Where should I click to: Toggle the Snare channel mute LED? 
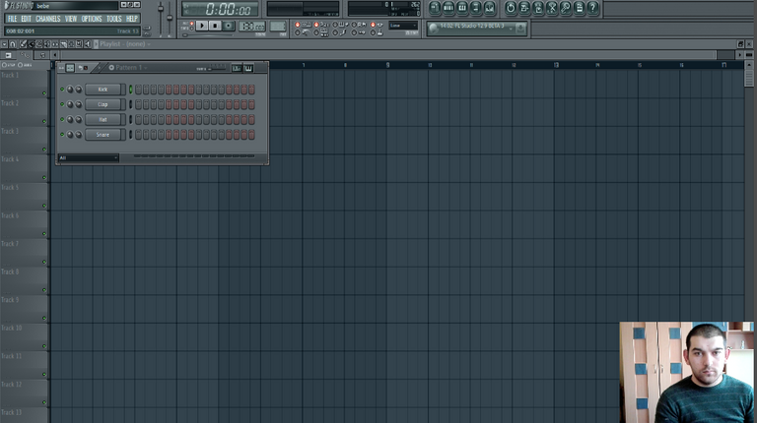pyautogui.click(x=62, y=135)
